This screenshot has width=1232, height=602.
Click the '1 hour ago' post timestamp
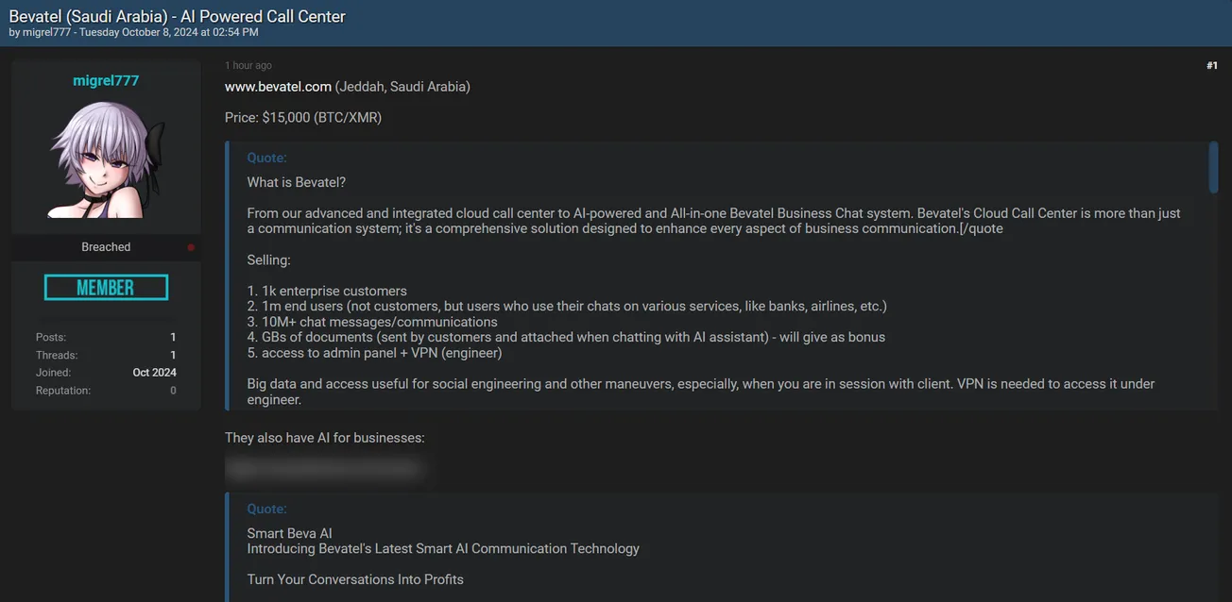click(x=248, y=66)
